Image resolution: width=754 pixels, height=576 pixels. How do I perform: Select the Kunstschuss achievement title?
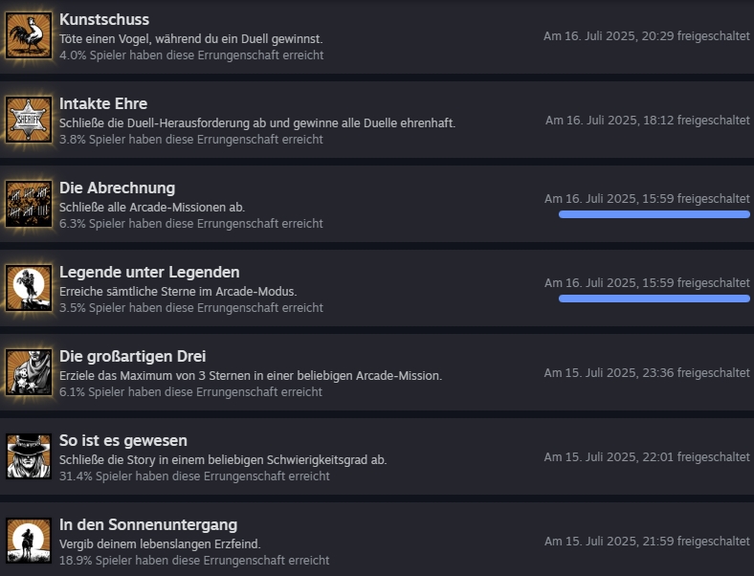pos(104,20)
